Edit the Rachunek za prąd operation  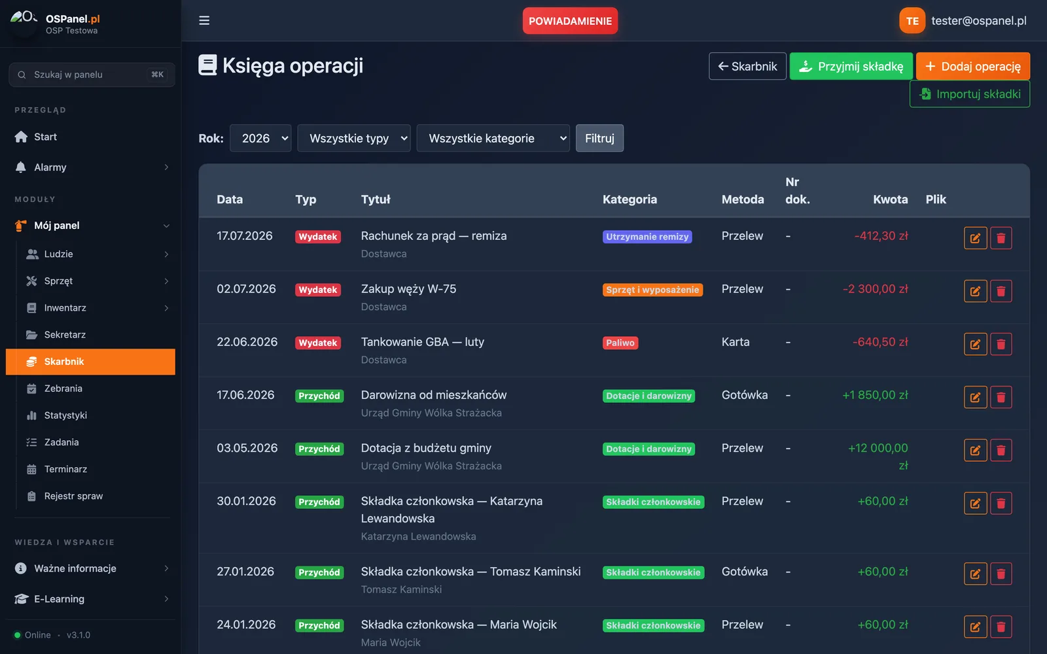pyautogui.click(x=975, y=238)
